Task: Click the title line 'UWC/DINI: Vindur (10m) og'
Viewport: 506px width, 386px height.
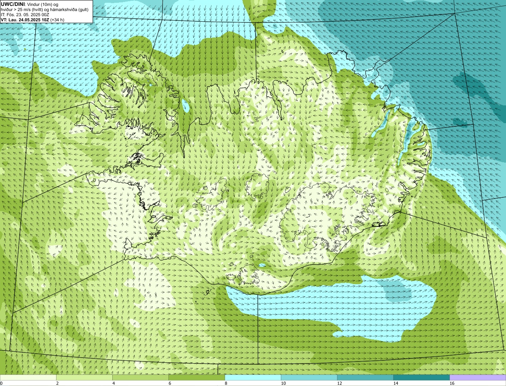Action: (x=30, y=4)
